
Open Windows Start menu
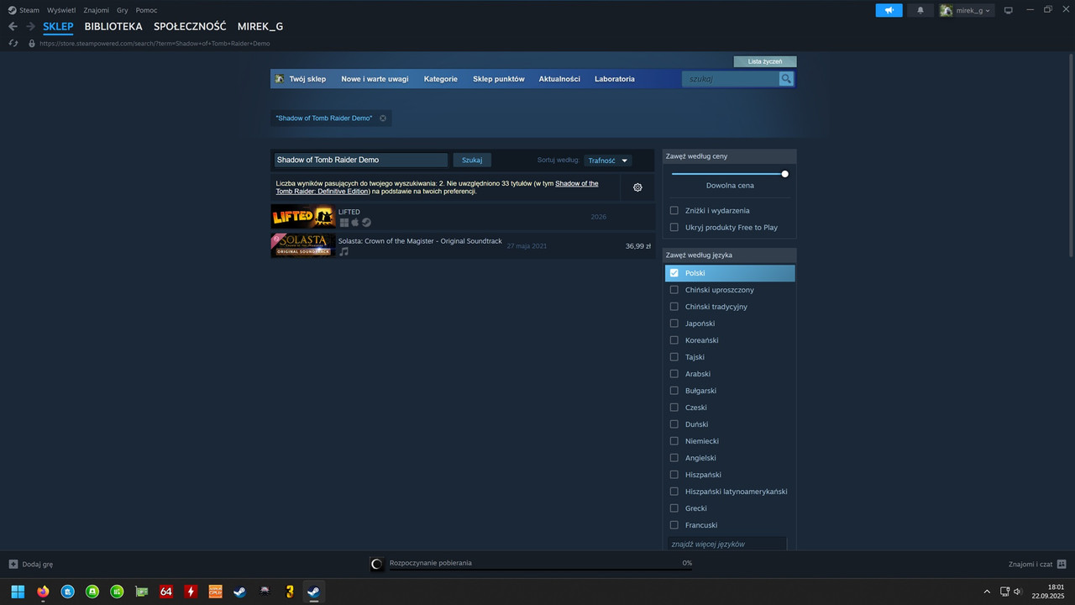pyautogui.click(x=18, y=592)
